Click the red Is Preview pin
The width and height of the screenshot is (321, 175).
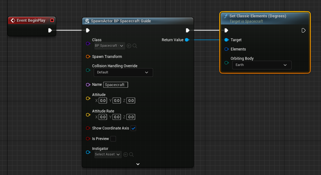(x=88, y=139)
